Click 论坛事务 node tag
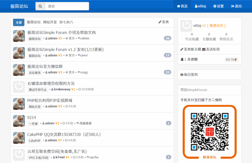 coord(35,73)
